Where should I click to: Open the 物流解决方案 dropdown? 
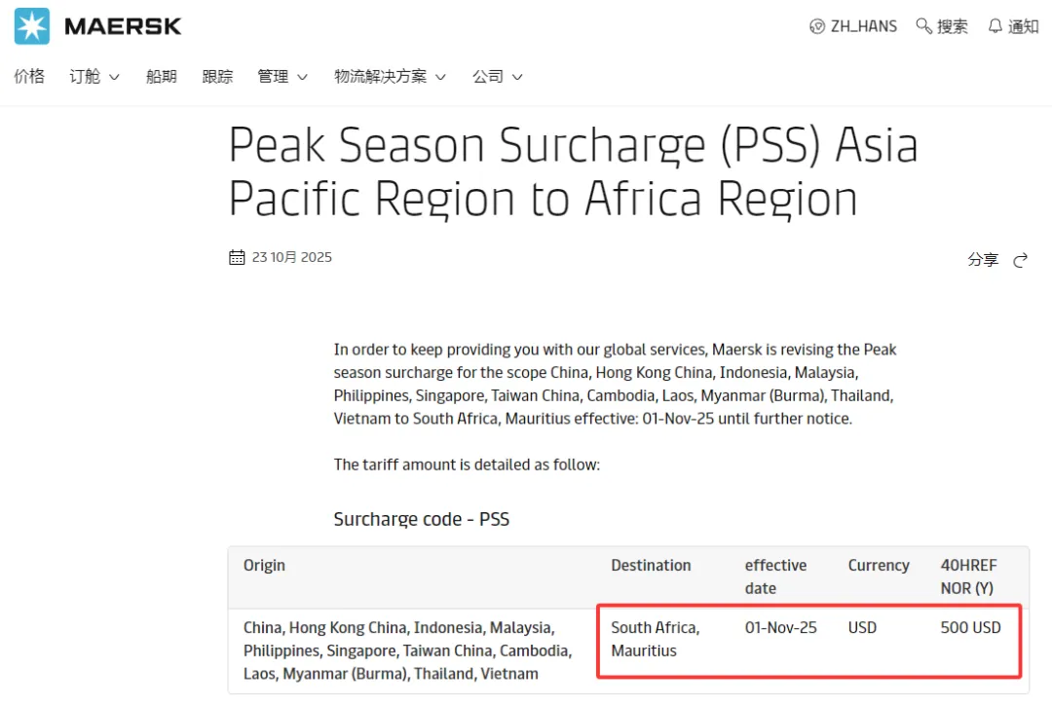tap(382, 76)
